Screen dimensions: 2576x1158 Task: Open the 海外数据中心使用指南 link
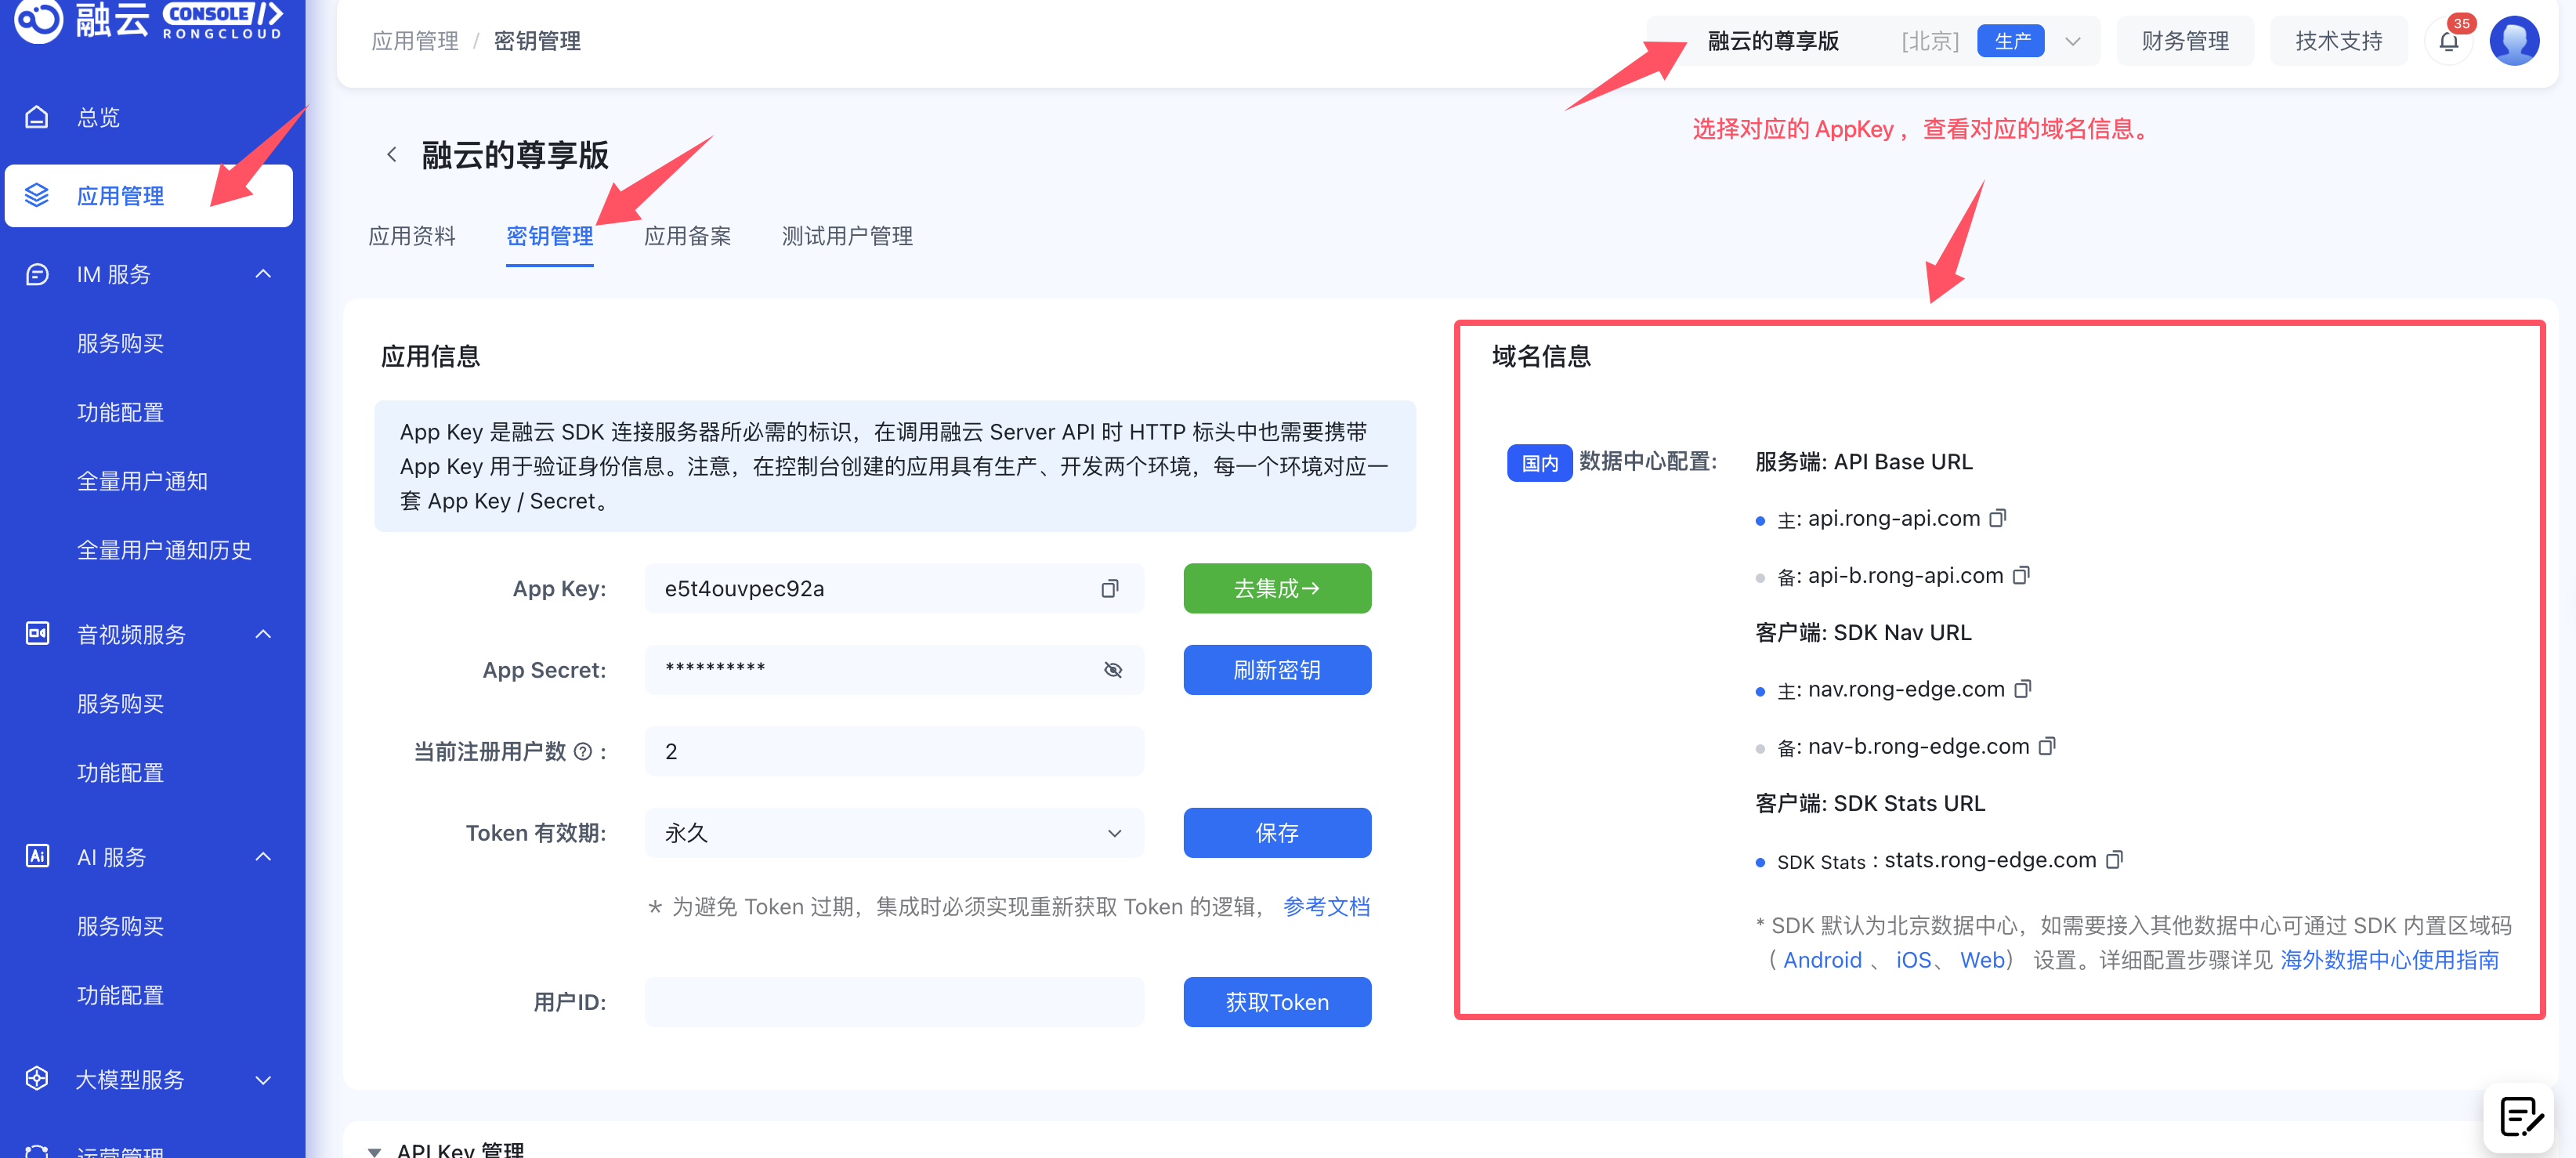point(2389,960)
